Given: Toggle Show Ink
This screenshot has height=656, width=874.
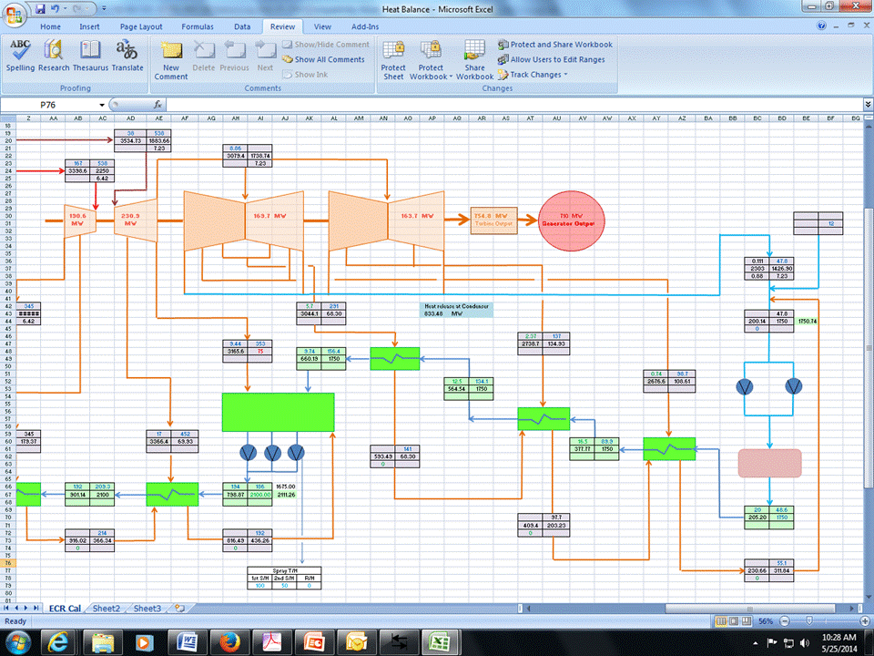Looking at the screenshot, I should tap(305, 74).
